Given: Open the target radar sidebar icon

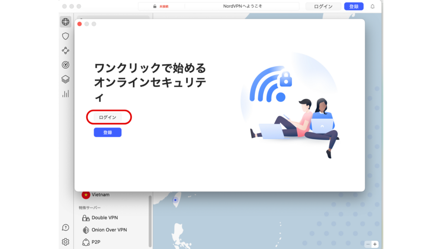Looking at the screenshot, I should coord(66,65).
